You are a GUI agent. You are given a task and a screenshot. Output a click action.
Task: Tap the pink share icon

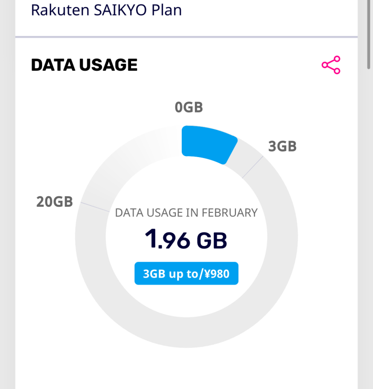[331, 65]
